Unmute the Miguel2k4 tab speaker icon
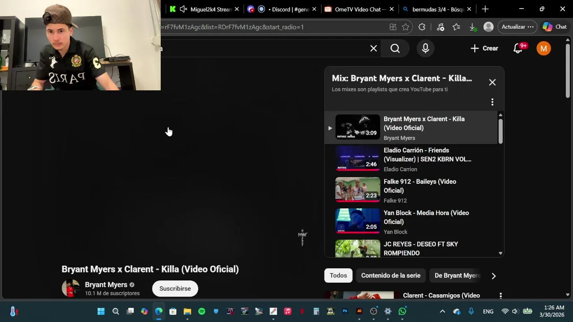This screenshot has width=573, height=322. point(183,9)
